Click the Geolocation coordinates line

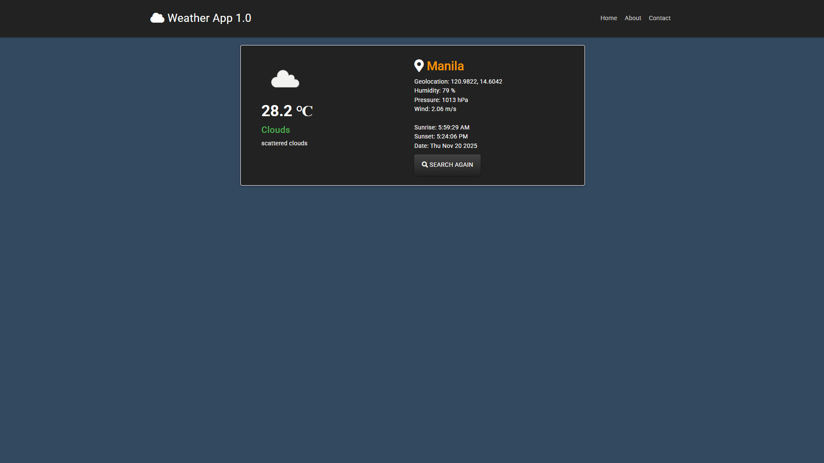[458, 81]
